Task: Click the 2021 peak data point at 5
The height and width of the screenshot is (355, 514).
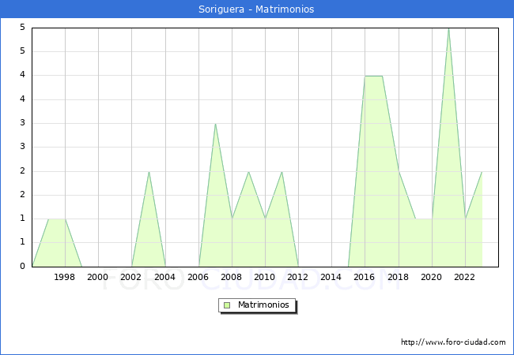Action: (449, 28)
